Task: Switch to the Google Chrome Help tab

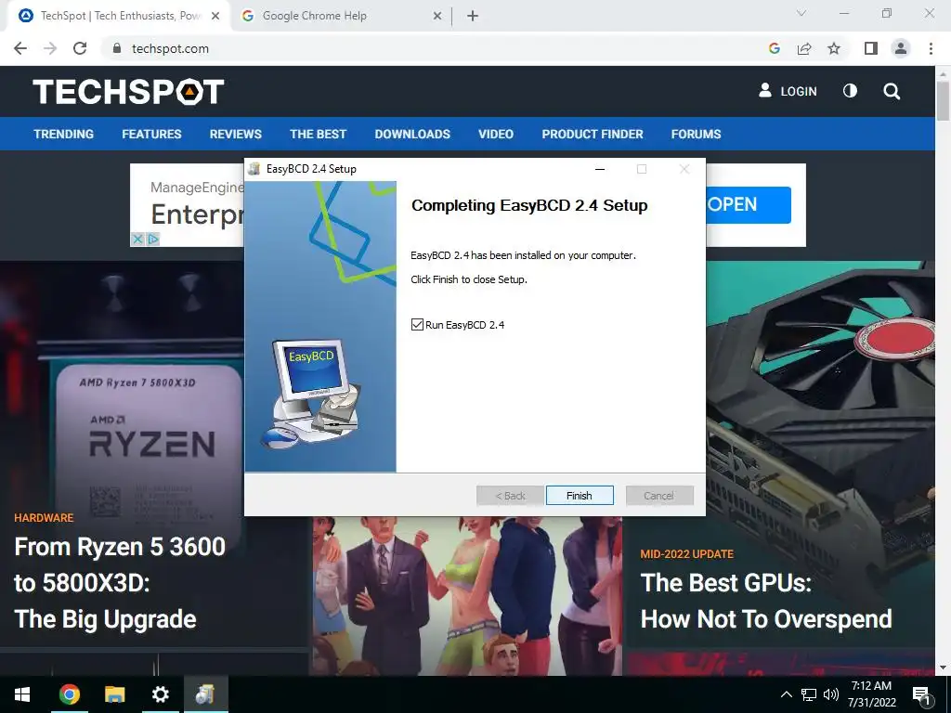Action: click(x=342, y=16)
